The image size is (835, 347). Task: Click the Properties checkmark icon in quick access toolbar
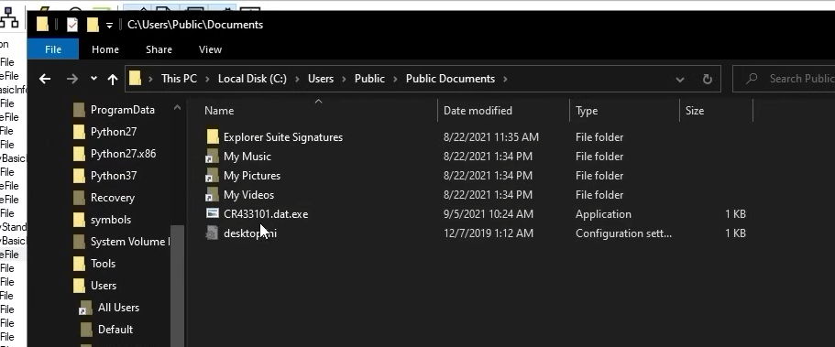[x=72, y=25]
